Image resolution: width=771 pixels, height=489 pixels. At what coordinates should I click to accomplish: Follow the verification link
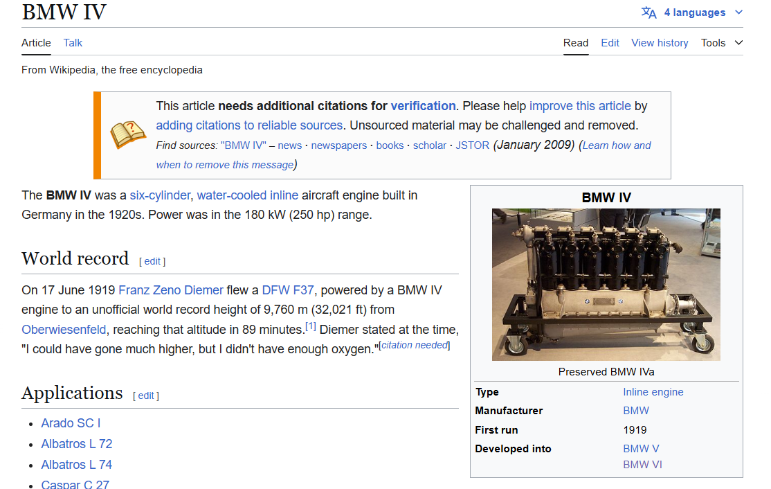point(423,106)
